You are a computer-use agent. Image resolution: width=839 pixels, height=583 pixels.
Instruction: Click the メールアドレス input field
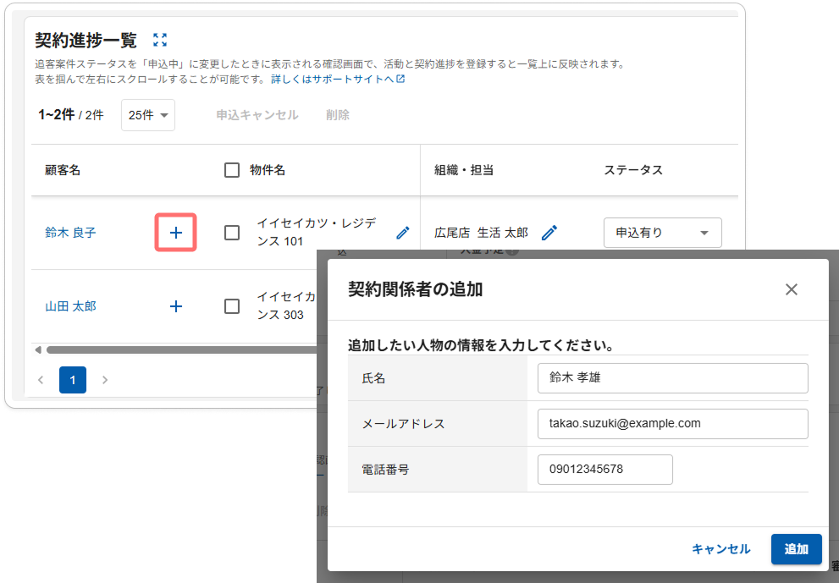[x=672, y=424]
